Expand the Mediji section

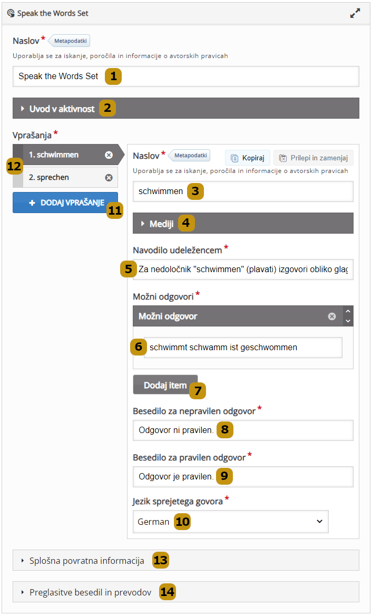point(161,224)
